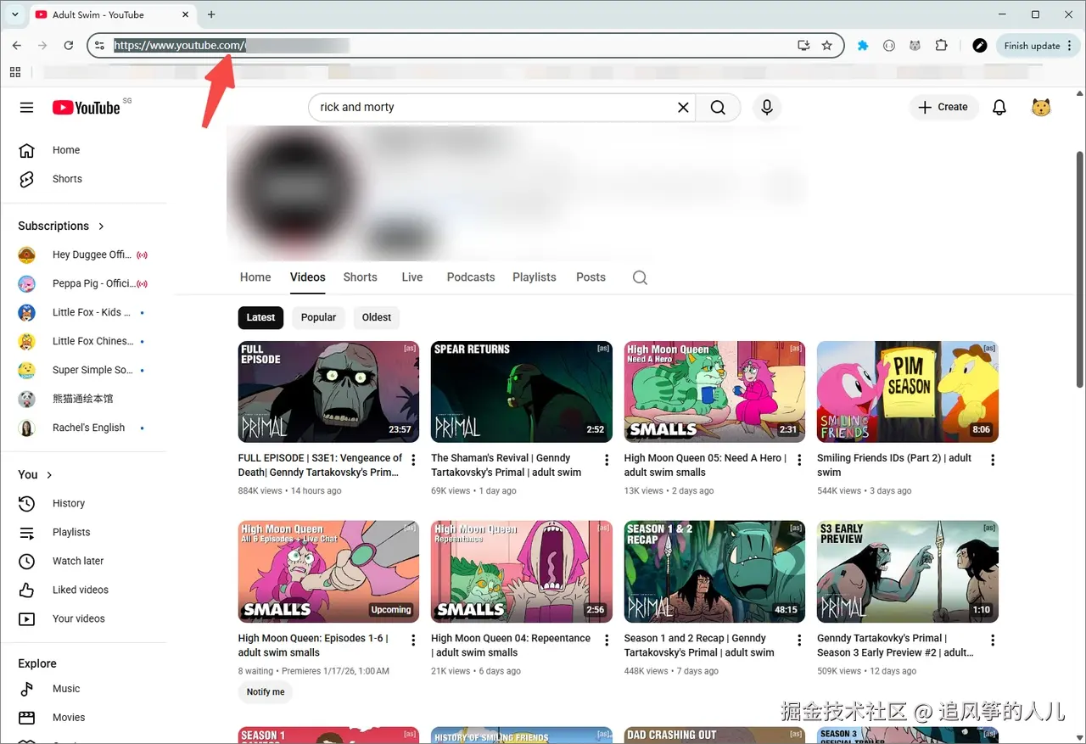Click the YouTube logo
1086x744 pixels.
(x=87, y=108)
